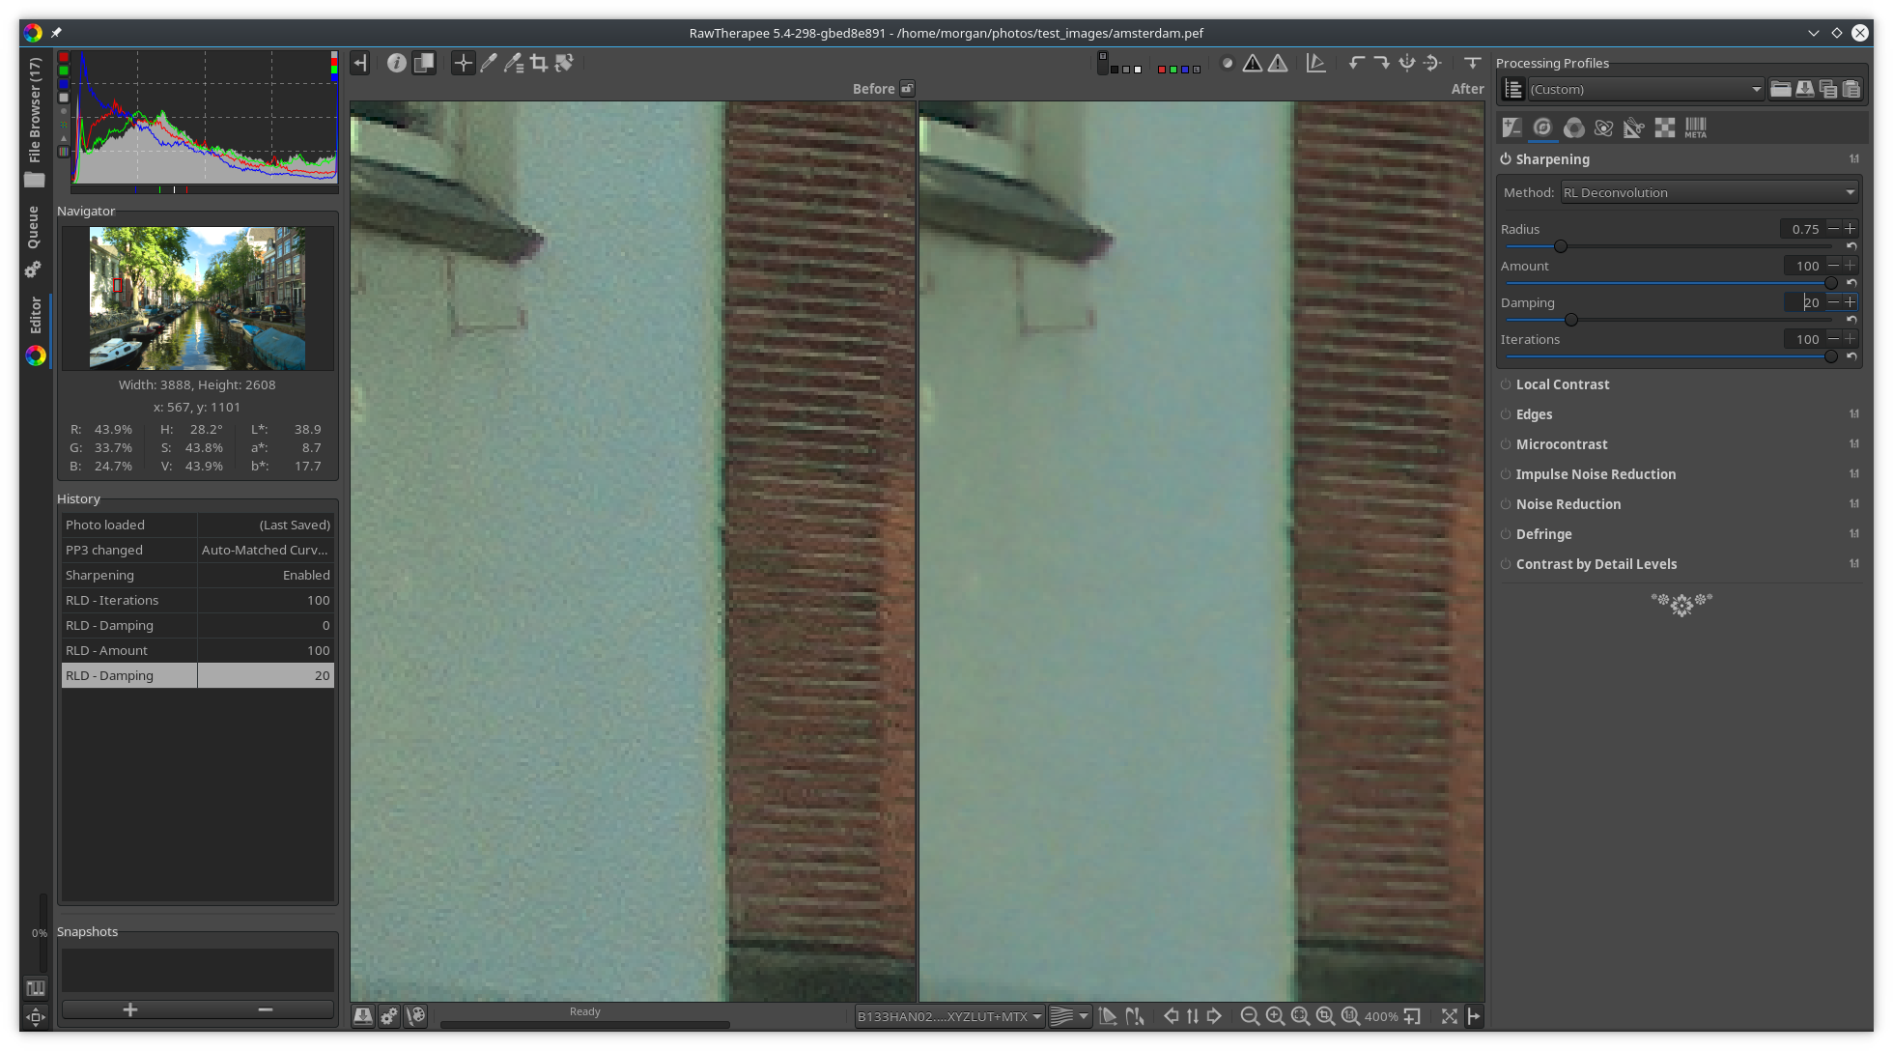Paste processing profile from clipboard
1893x1051 pixels.
coord(1851,90)
